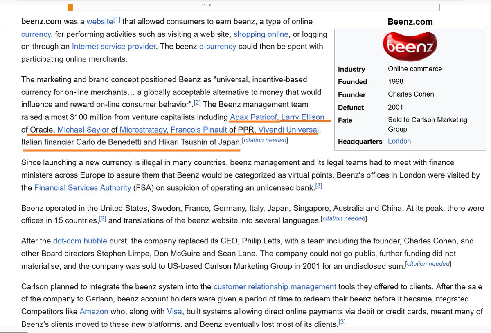Click the 'Headquarters' label in infobox

point(360,142)
